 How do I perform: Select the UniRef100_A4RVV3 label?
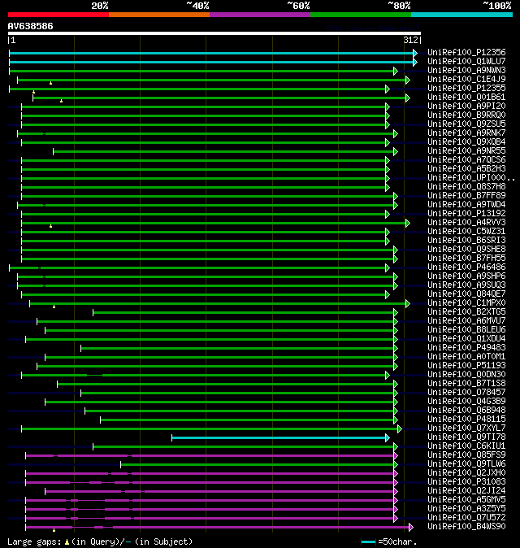coord(466,223)
